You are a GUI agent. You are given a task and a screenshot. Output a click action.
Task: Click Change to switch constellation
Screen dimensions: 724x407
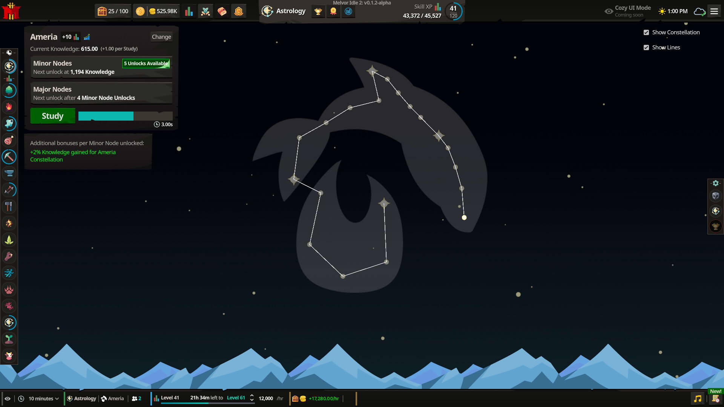pyautogui.click(x=161, y=37)
